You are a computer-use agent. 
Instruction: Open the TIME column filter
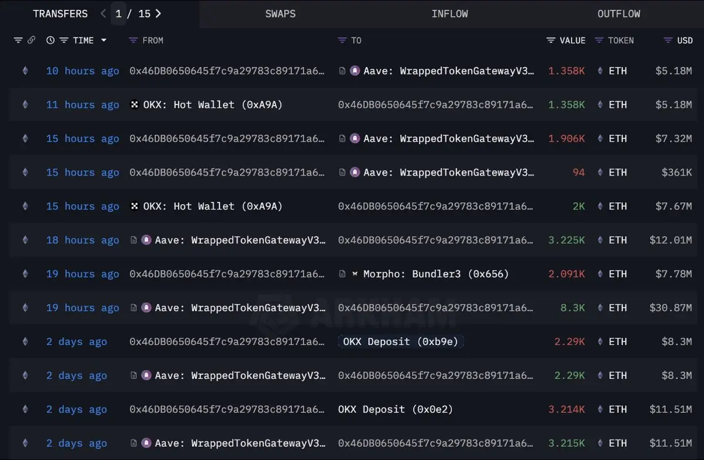click(x=63, y=40)
